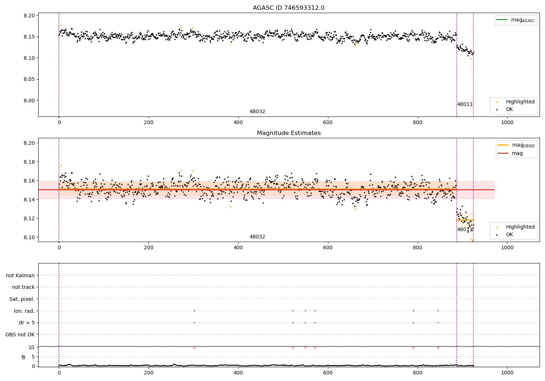
Task: Click 'Highlighted' in the top plot legend
Action: pos(515,102)
